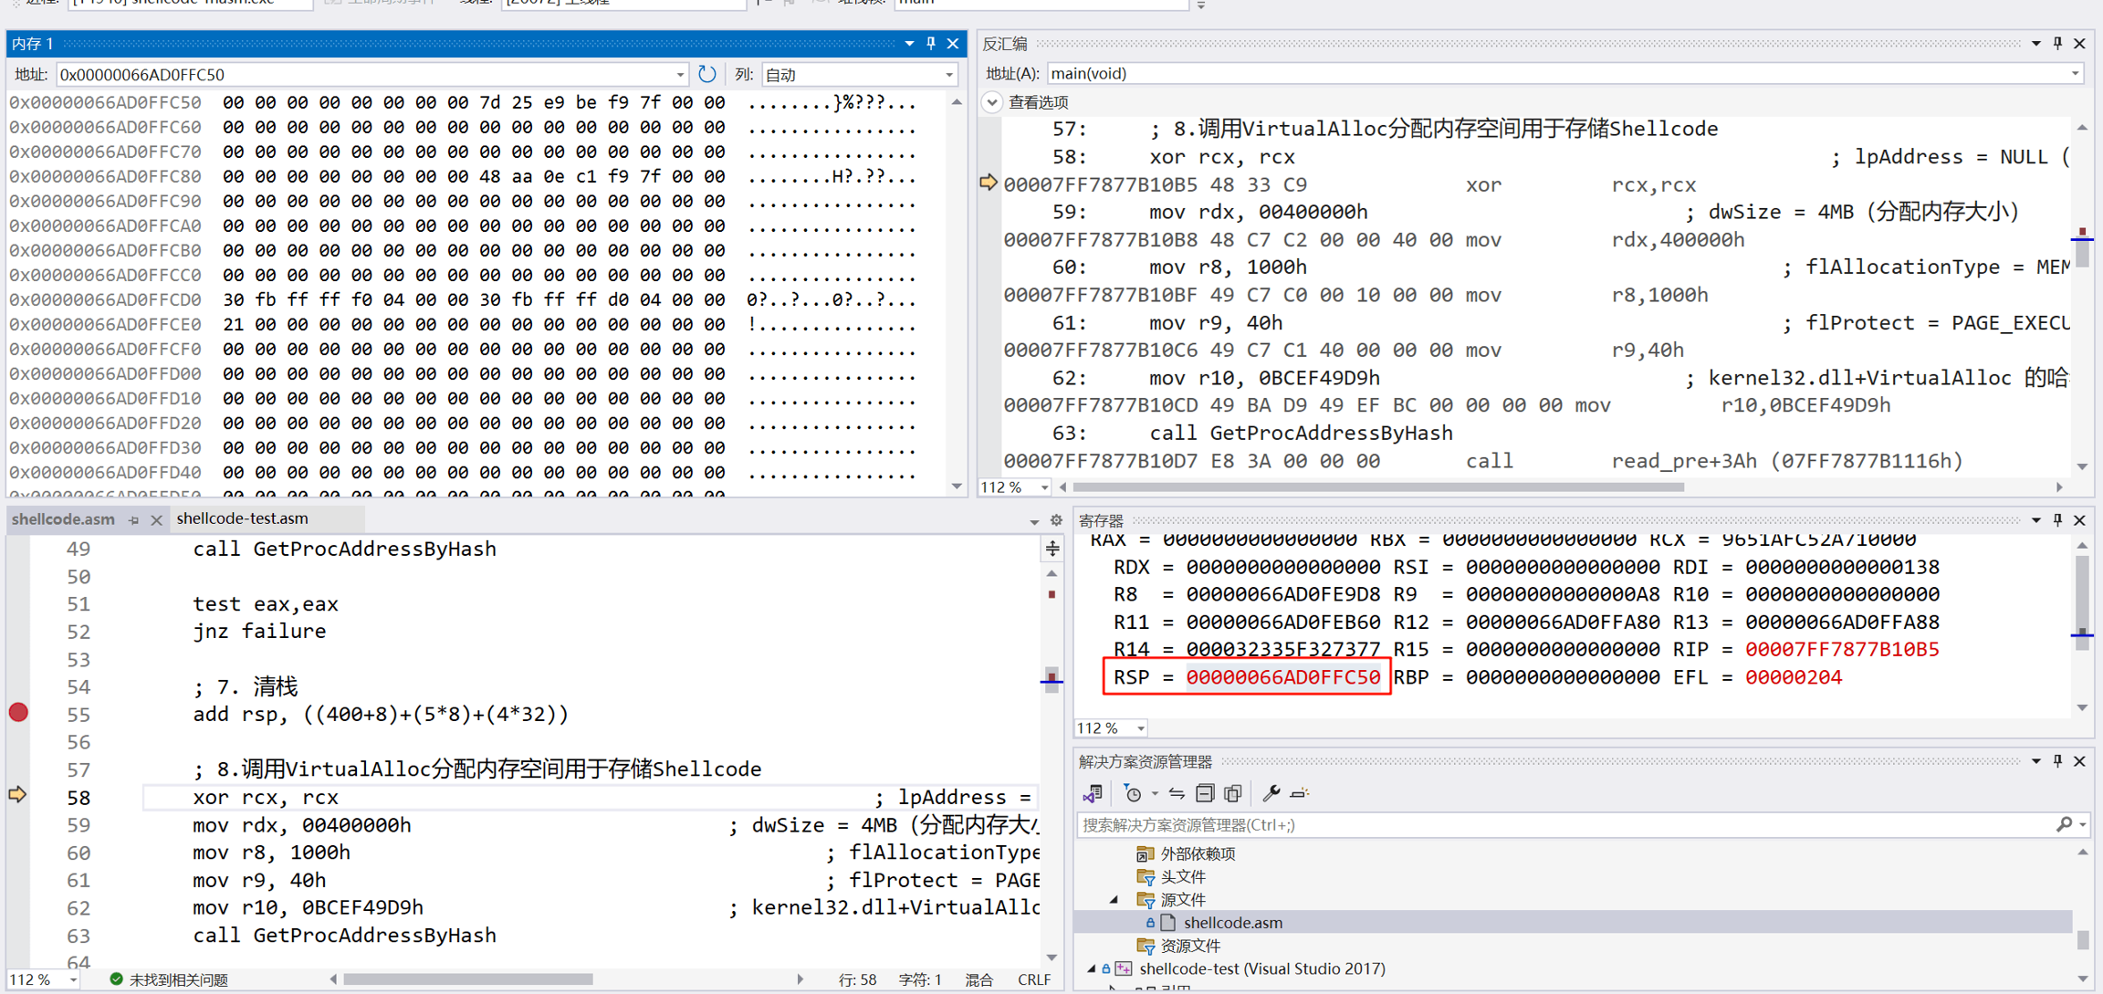Click the Collapse All icon in Solution Explorer
The height and width of the screenshot is (994, 2103).
click(1205, 793)
